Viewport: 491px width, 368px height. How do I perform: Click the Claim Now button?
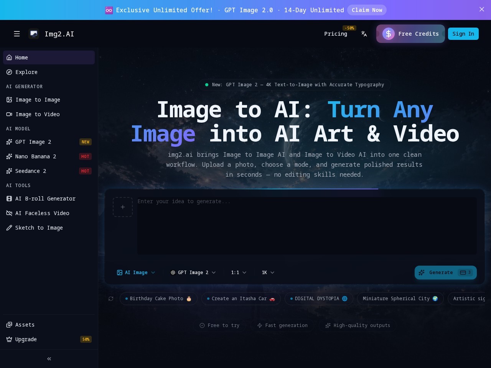click(x=367, y=10)
